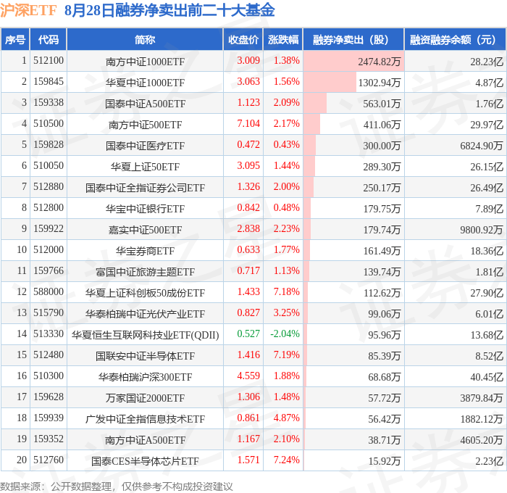
Task: Select fund name 华宝中证银行ETF
Action: (x=145, y=209)
